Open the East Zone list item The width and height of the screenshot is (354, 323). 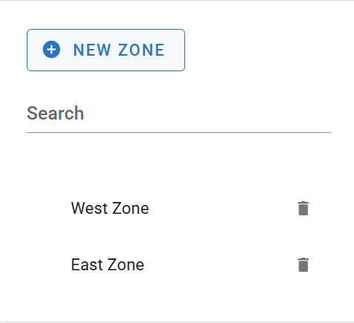[178, 265]
